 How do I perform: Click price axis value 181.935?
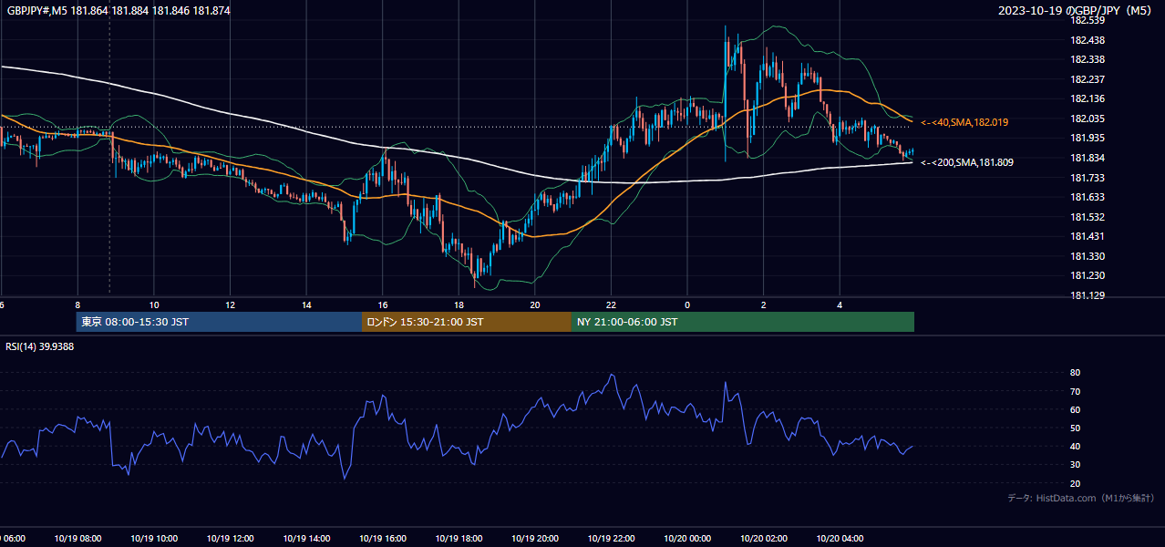[1087, 139]
